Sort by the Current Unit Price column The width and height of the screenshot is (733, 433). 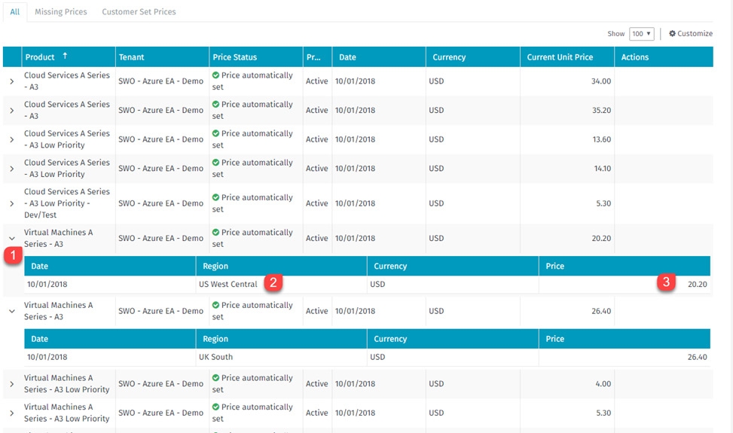560,57
